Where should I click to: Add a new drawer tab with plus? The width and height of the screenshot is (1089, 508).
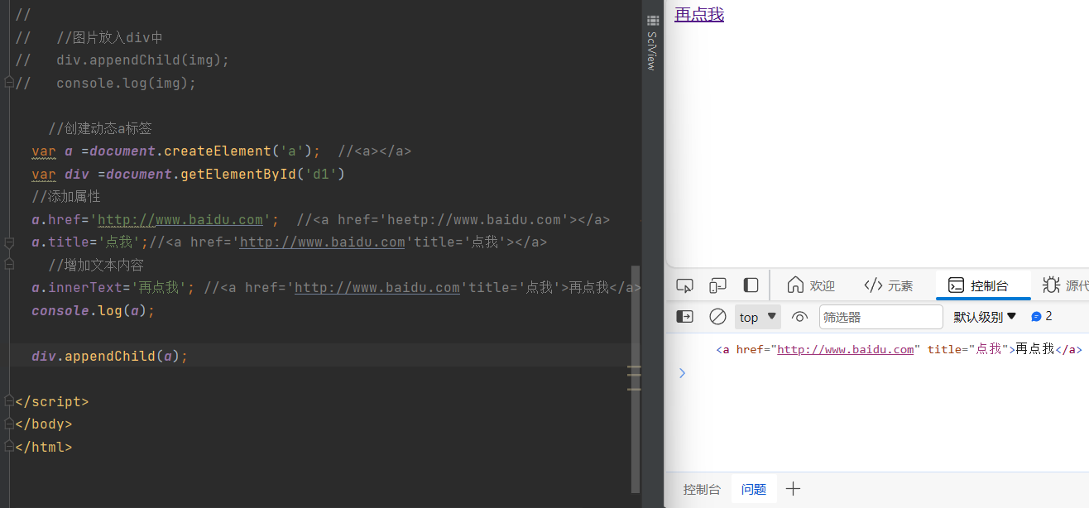(x=793, y=489)
